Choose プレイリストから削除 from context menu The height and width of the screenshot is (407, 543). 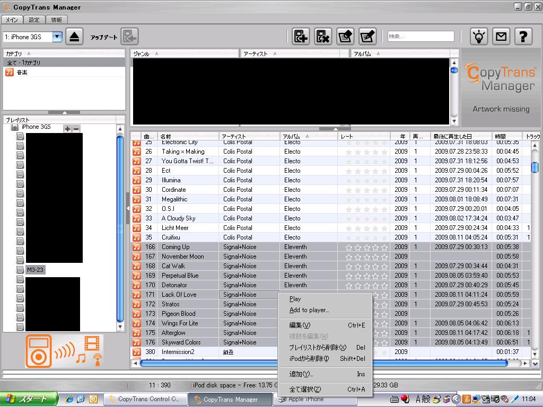[x=325, y=348]
